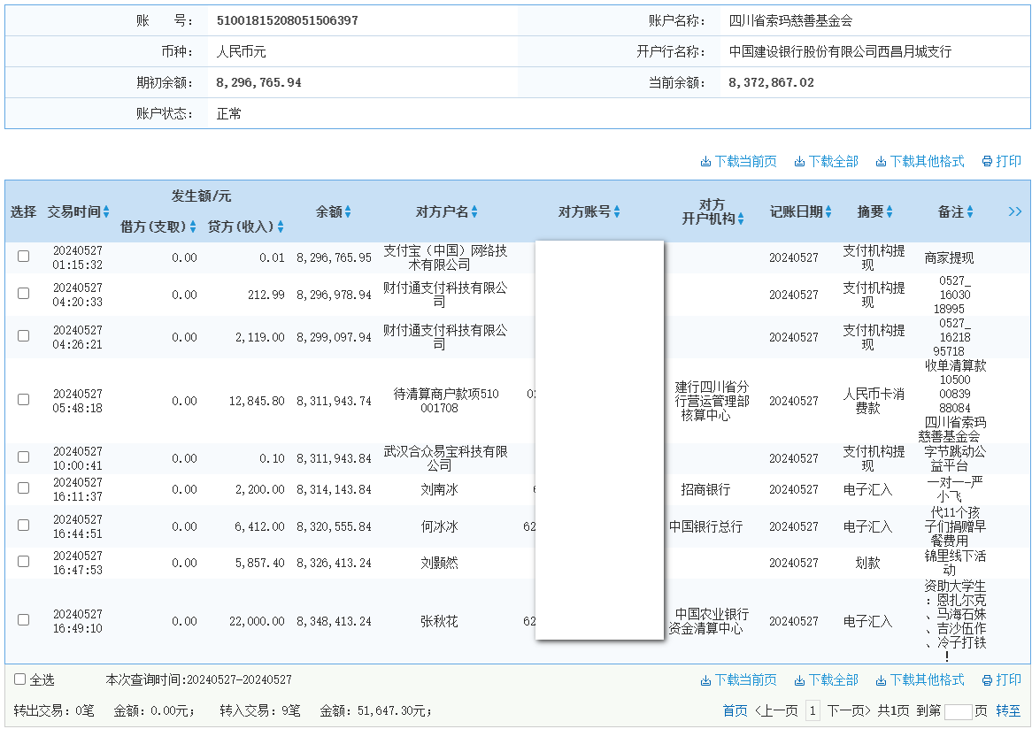
Task: Click income amount 12,845.80
Action: 257,401
